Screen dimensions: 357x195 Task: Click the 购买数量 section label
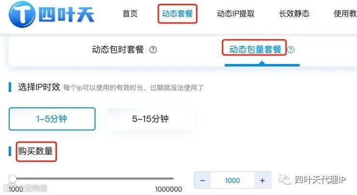pyautogui.click(x=36, y=151)
